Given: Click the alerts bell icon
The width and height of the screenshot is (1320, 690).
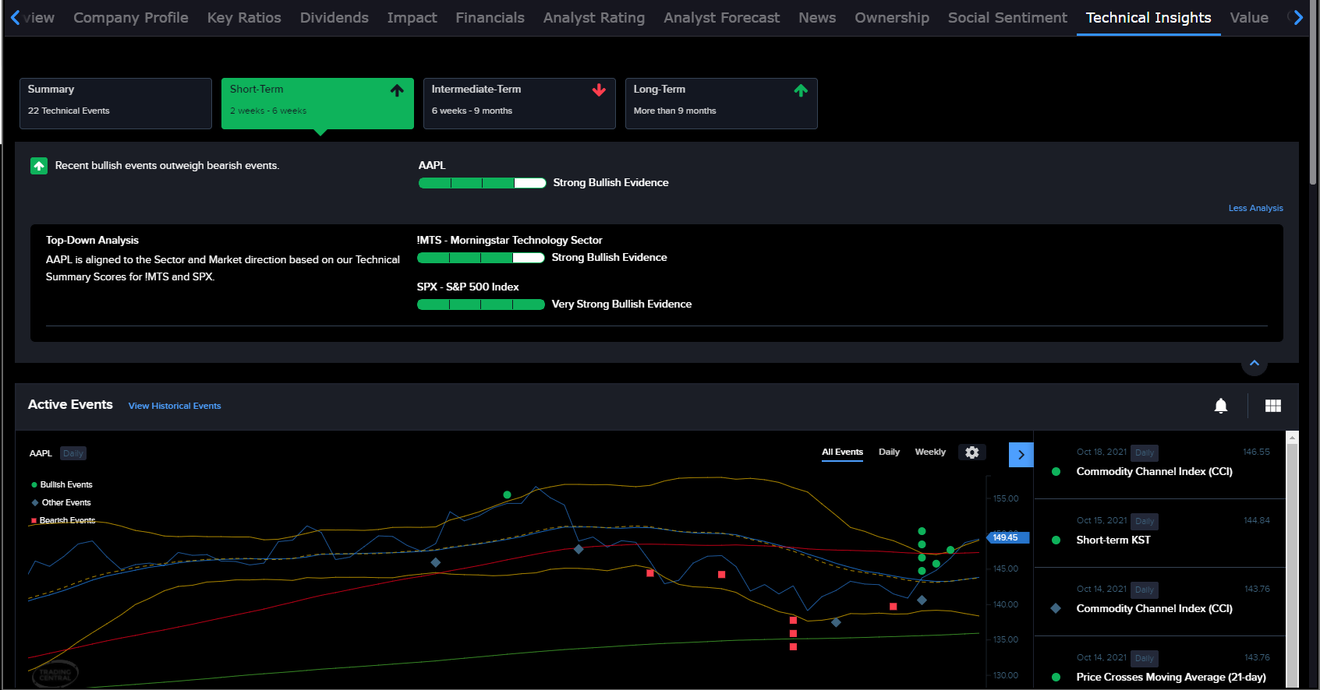Looking at the screenshot, I should [x=1220, y=406].
